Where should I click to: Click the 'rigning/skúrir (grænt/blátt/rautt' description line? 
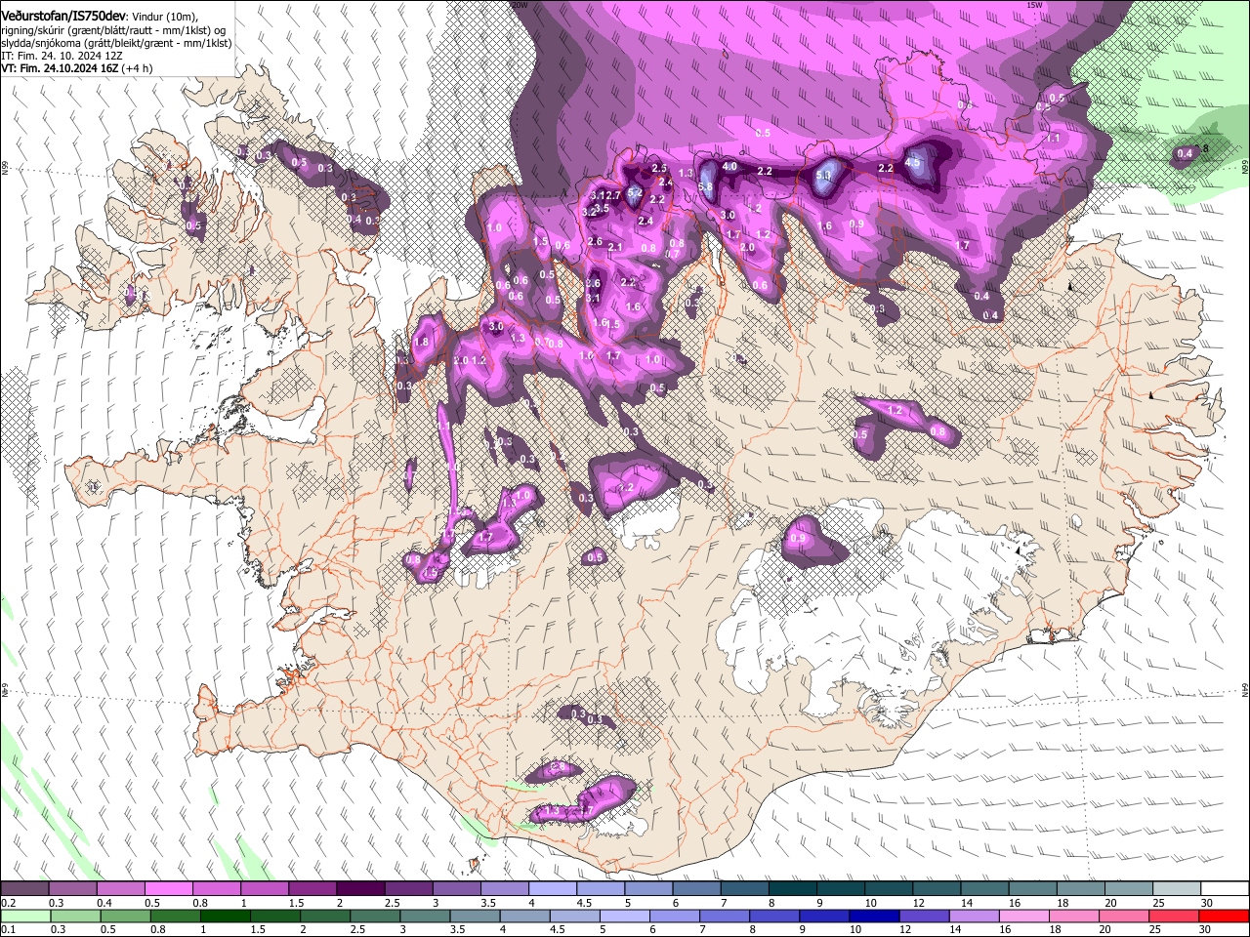point(115,30)
